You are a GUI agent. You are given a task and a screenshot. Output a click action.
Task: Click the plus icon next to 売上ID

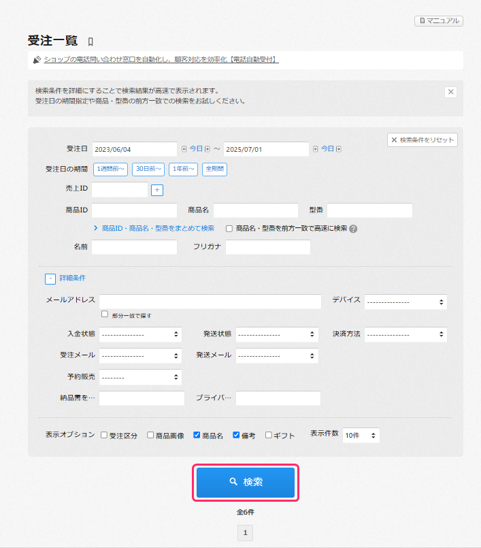point(157,190)
